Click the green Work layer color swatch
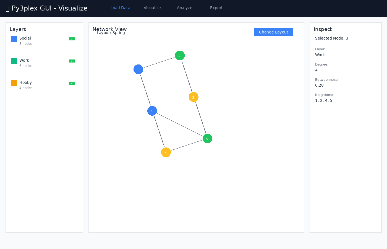This screenshot has width=387, height=249. [14, 61]
